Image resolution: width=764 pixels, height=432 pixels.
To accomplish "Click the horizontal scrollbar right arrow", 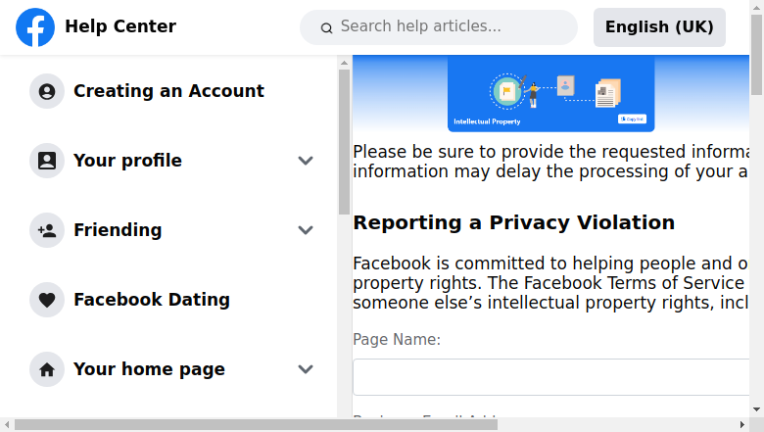I will (742, 425).
